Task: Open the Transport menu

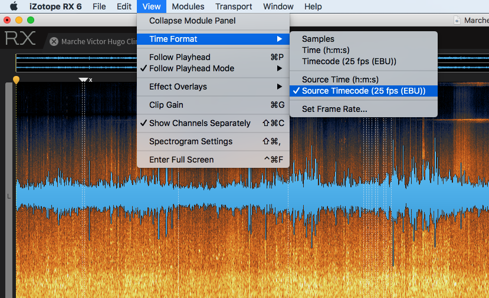Action: tap(234, 6)
